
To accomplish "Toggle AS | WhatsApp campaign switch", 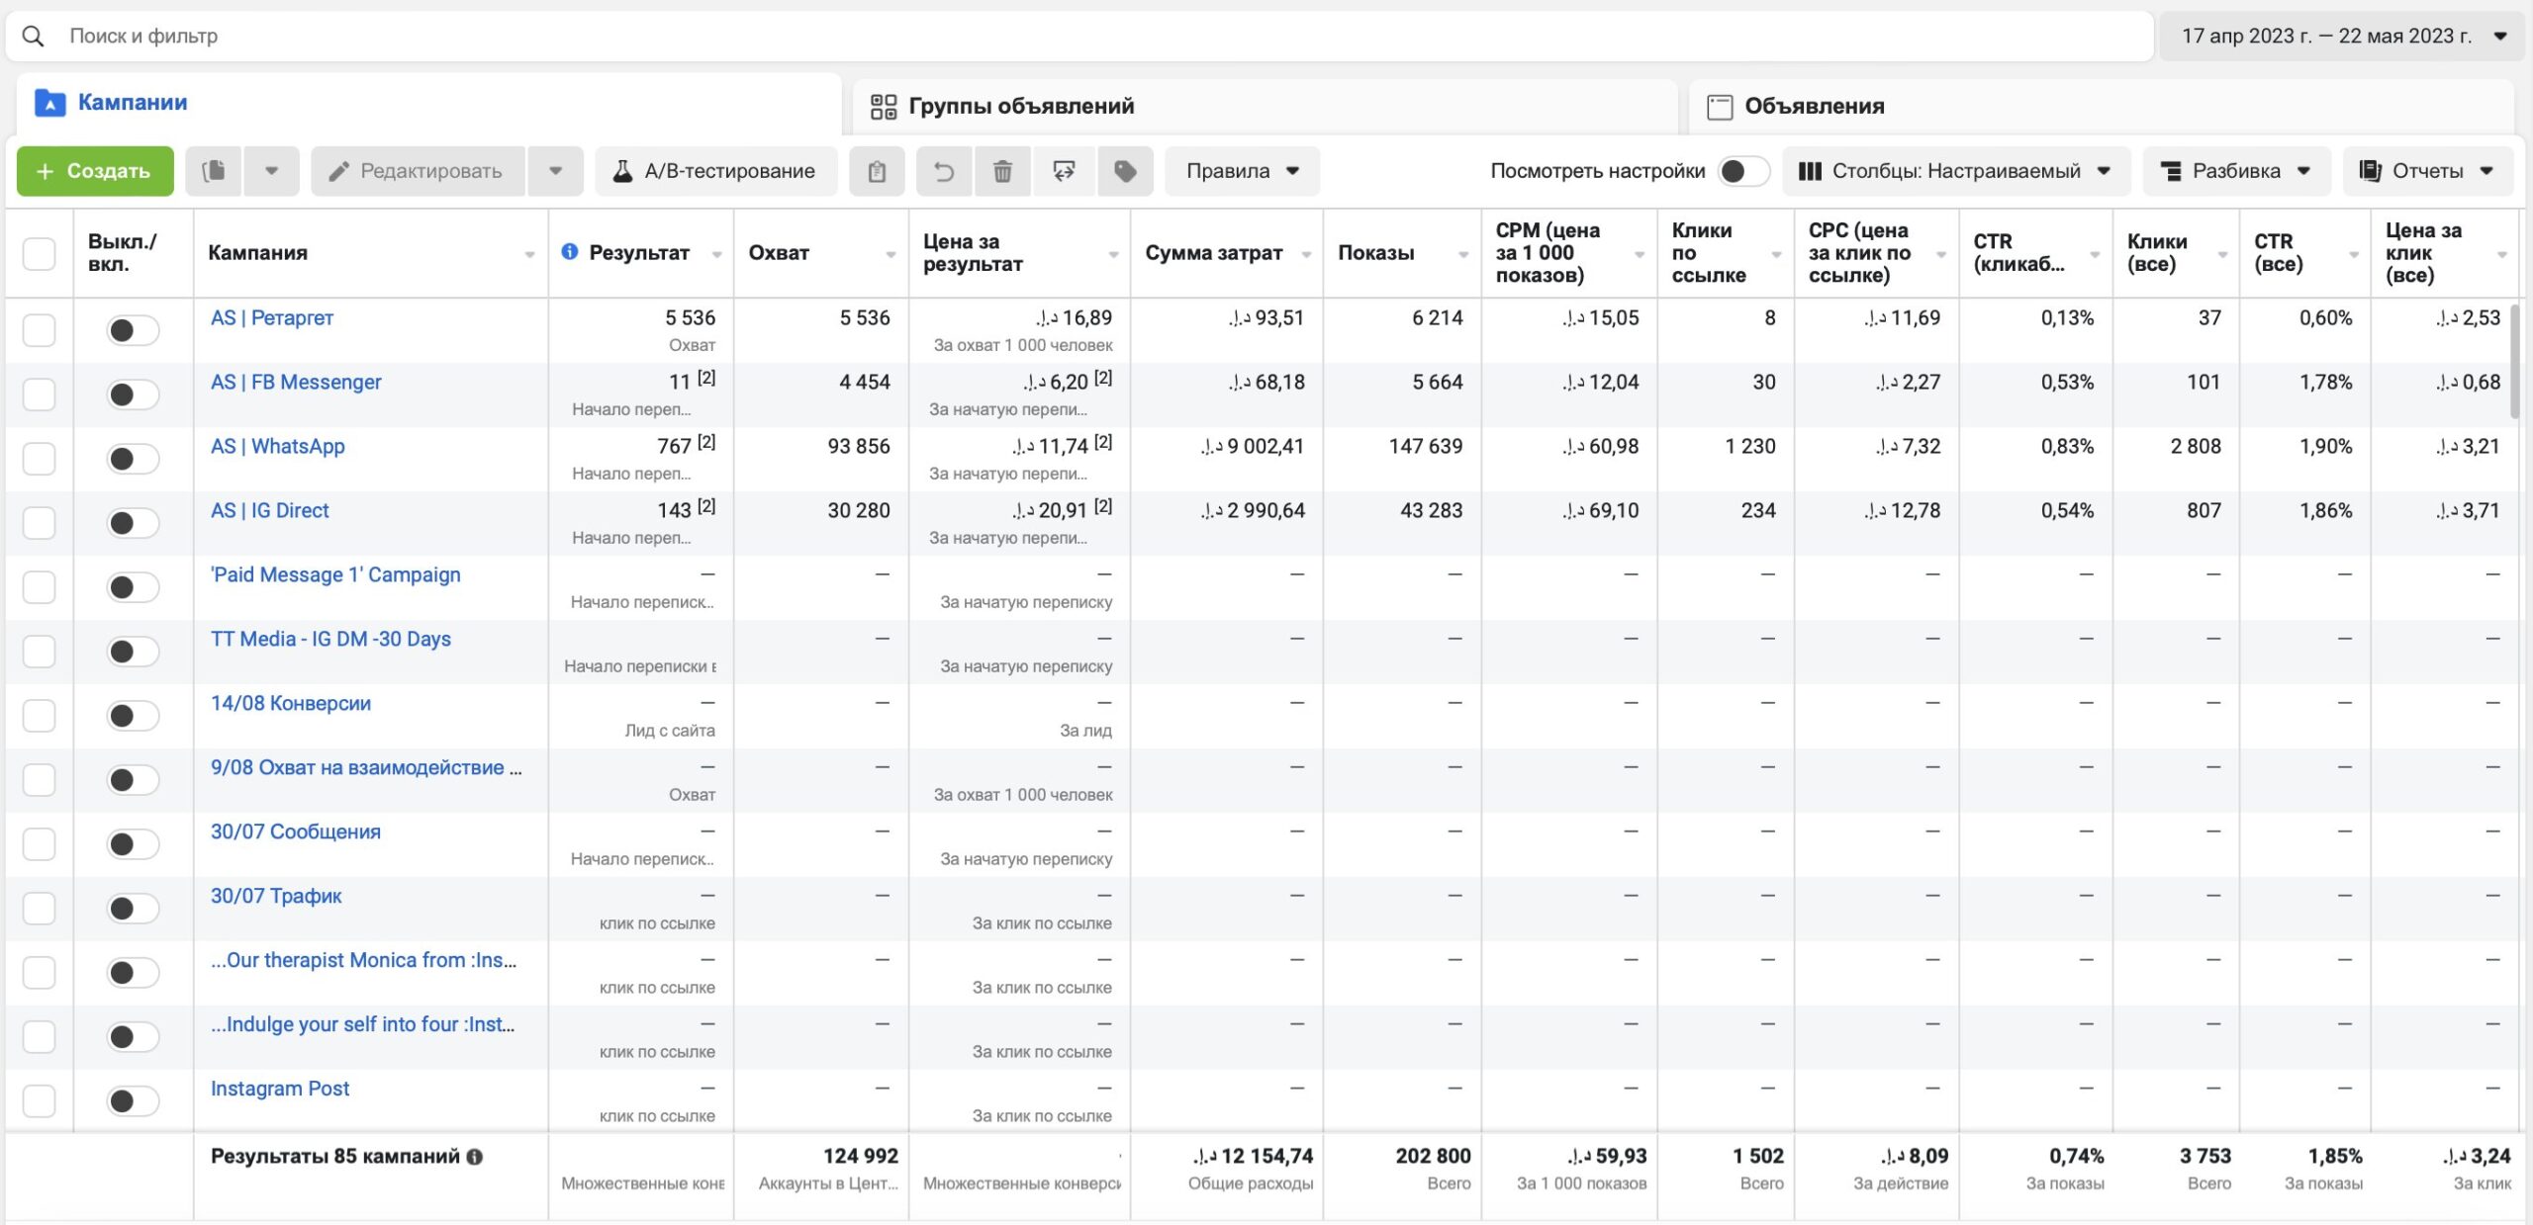I will click(x=133, y=459).
